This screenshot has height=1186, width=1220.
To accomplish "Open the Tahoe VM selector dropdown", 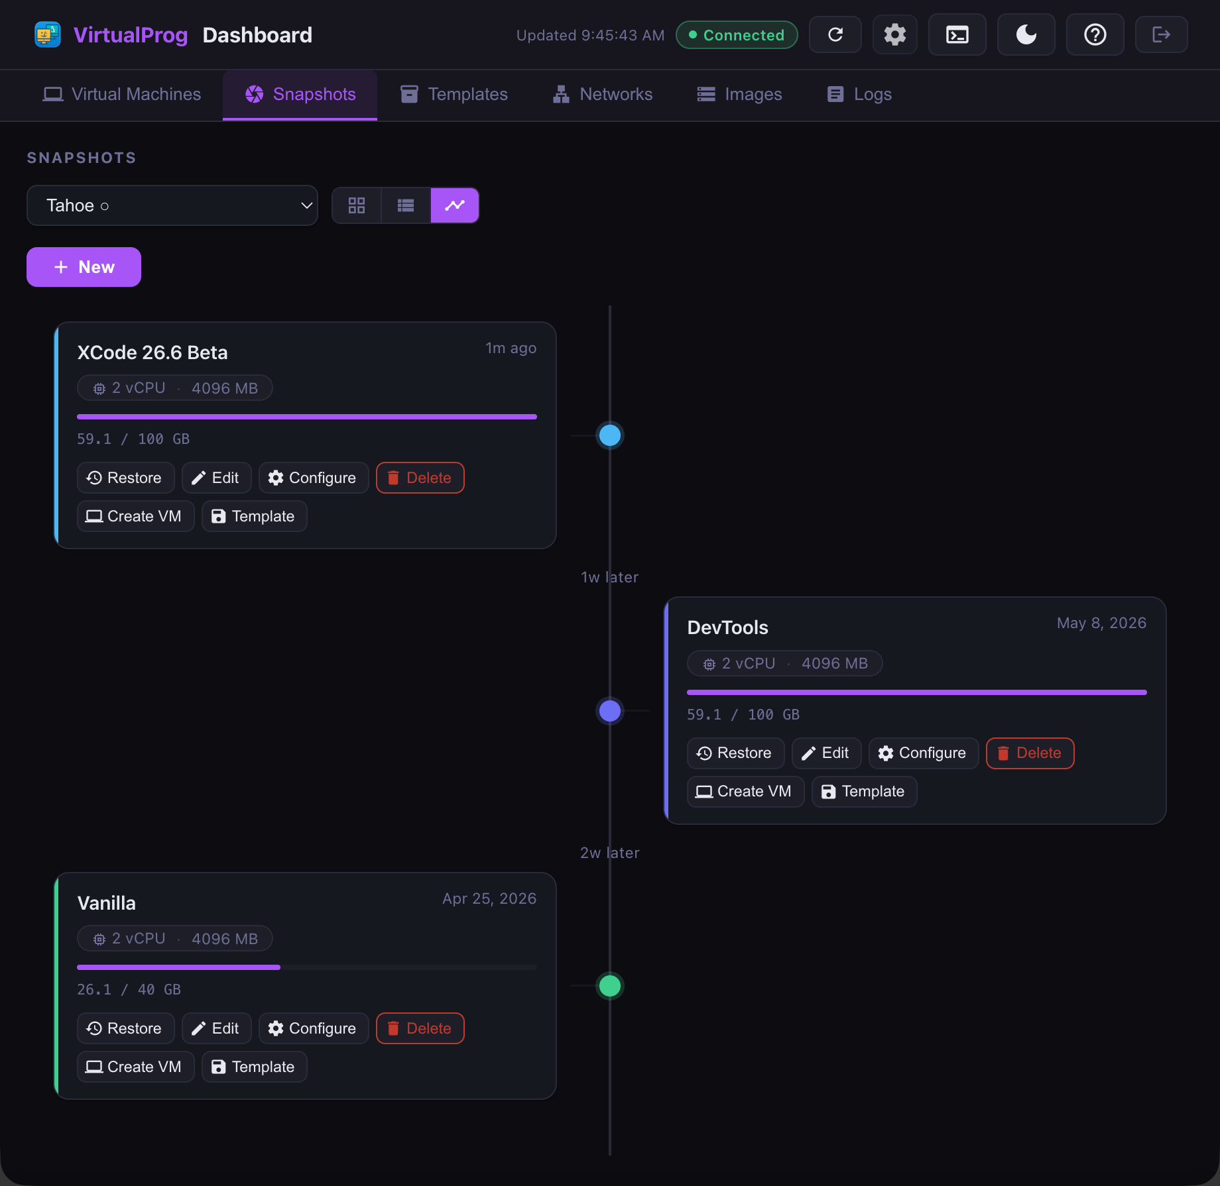I will (172, 205).
